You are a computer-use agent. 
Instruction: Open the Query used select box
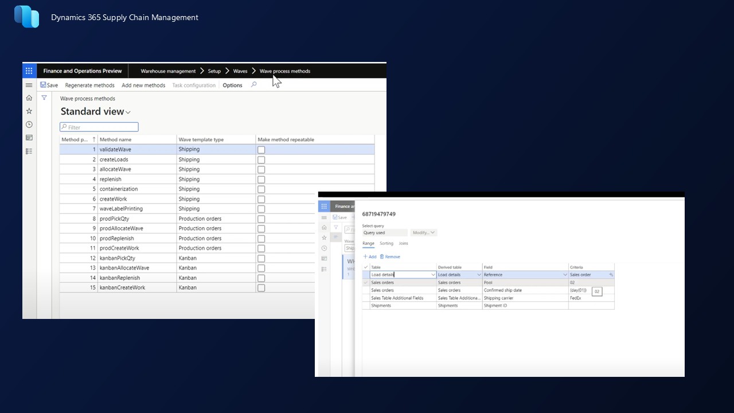(385, 233)
